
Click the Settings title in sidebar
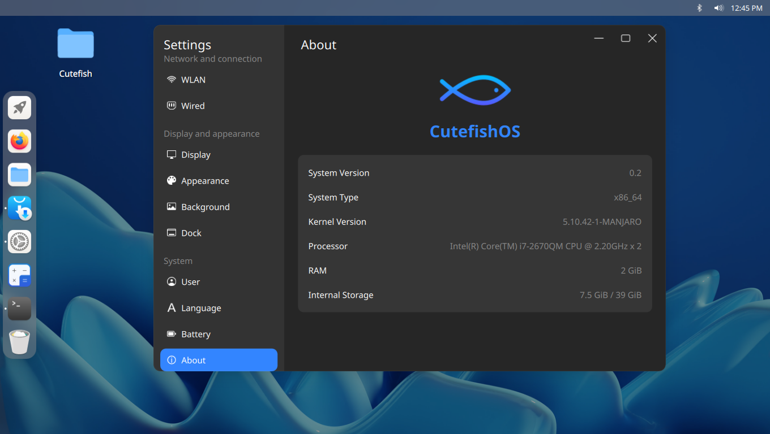pyautogui.click(x=187, y=45)
